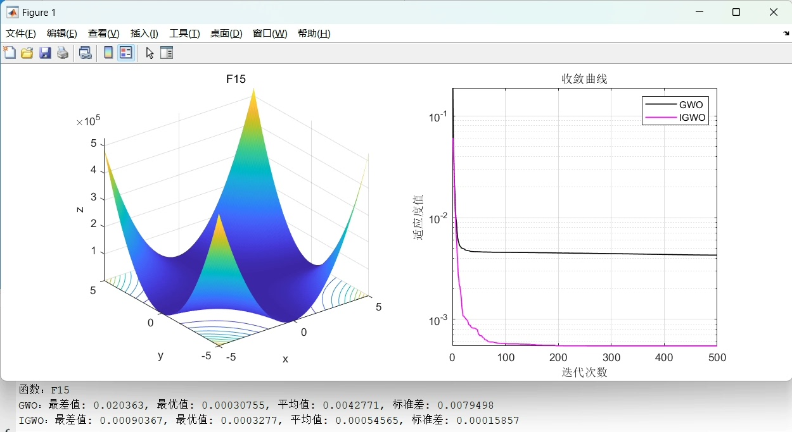Open the 工具 menu
The image size is (792, 432).
[184, 34]
